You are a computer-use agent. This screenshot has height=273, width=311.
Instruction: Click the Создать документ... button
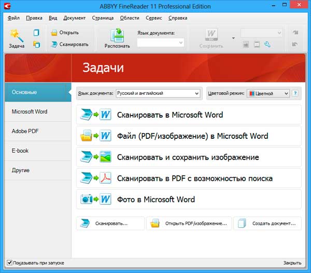coord(267,224)
